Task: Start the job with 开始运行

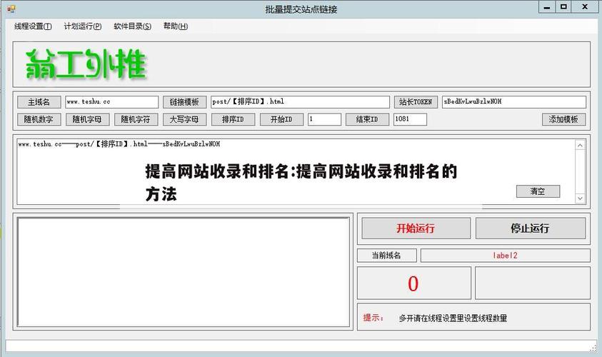Action: (416, 228)
